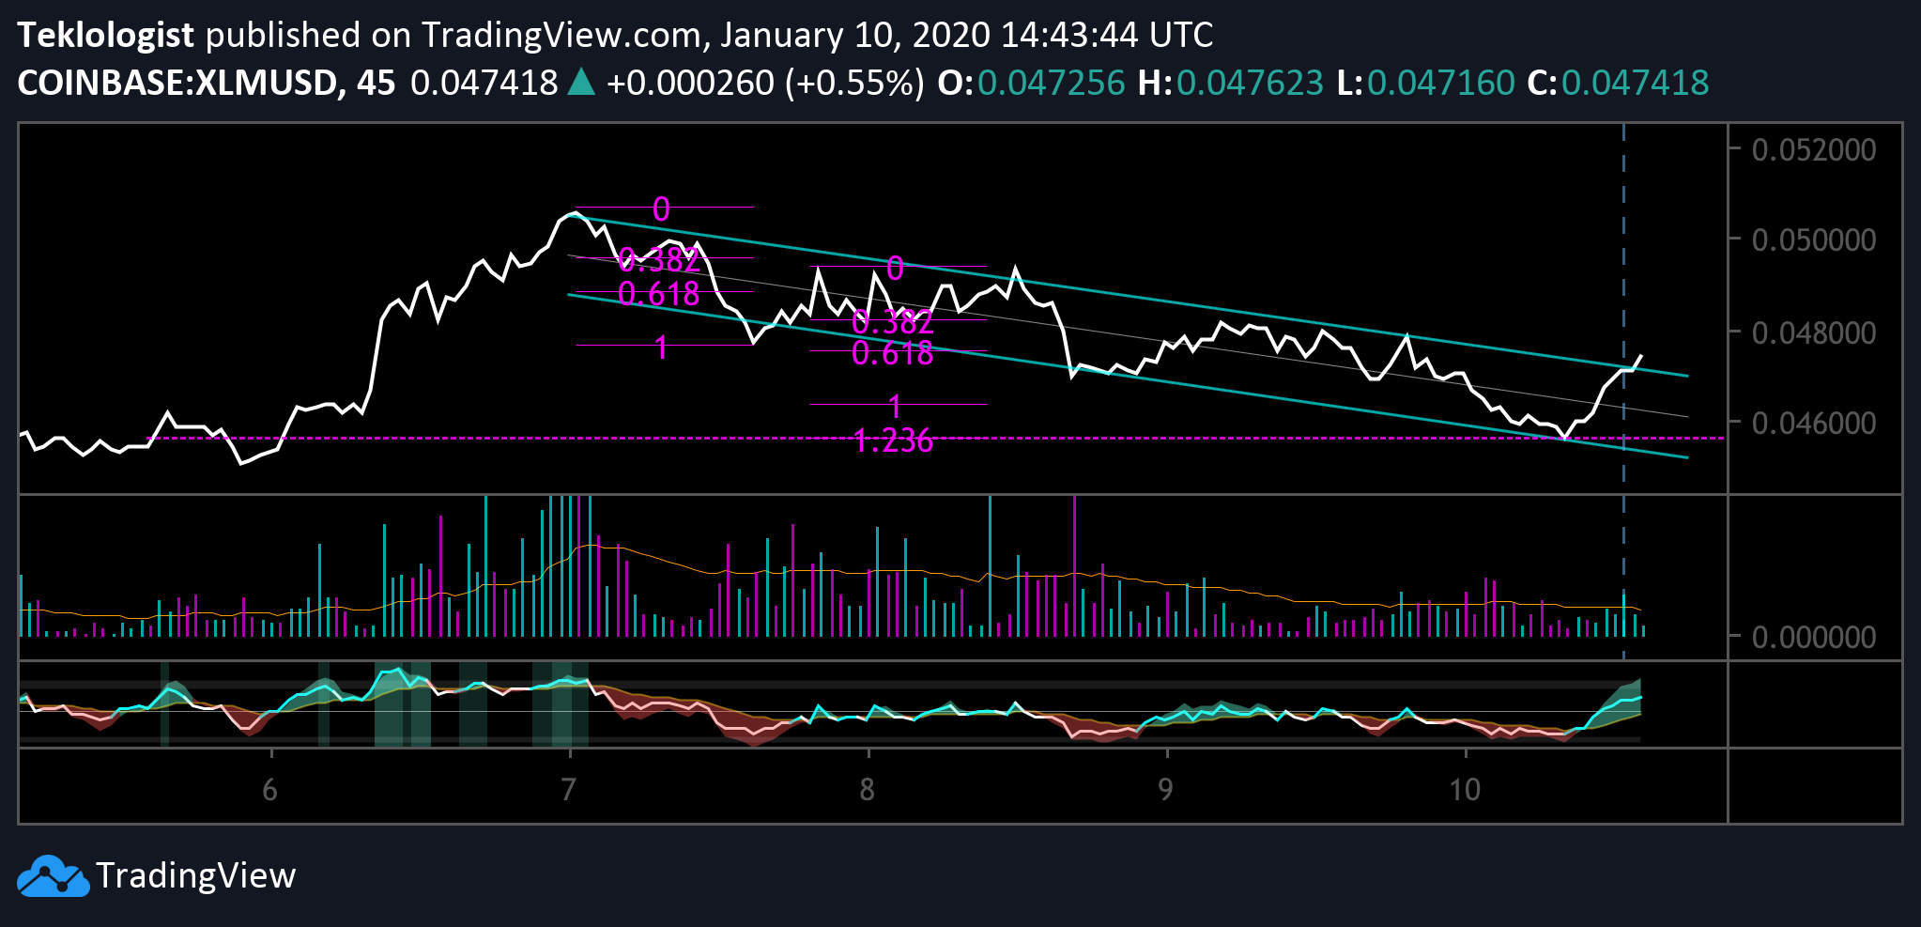Screen dimensions: 1921x927
Task: Click the close value C:0.047418
Action: [x=1619, y=83]
